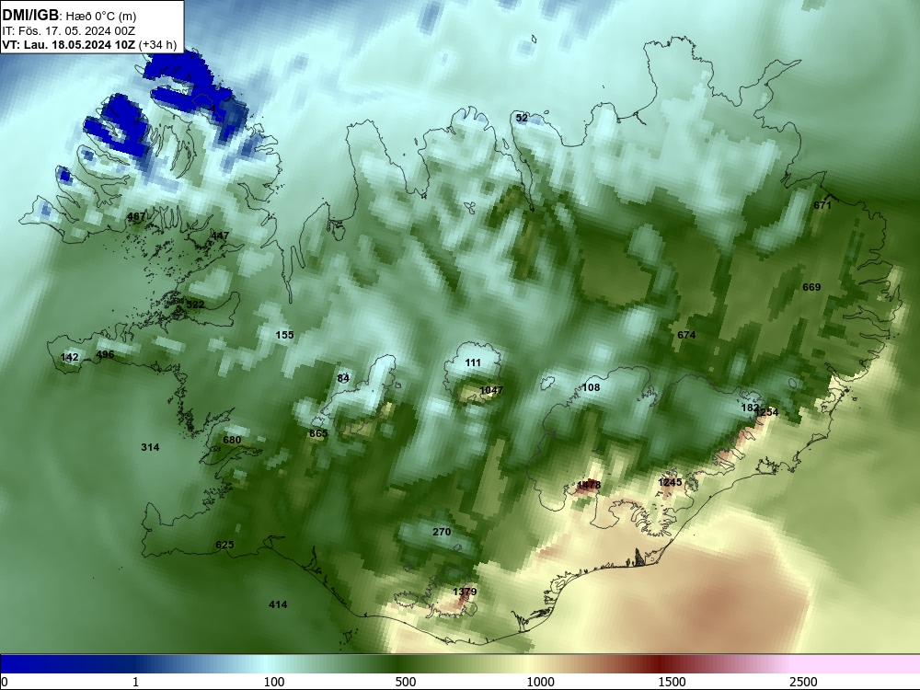Click the '+34 h' forecast offset text
The height and width of the screenshot is (690, 920).
click(x=158, y=45)
